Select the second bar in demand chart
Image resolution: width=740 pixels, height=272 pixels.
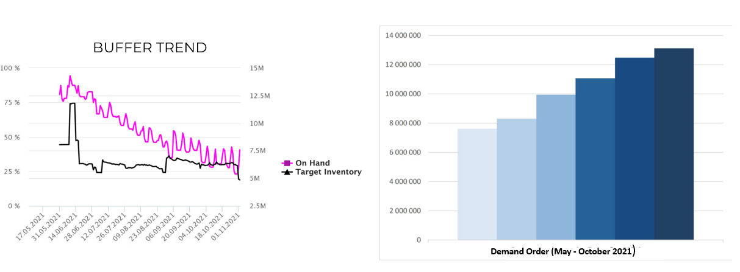click(x=517, y=179)
